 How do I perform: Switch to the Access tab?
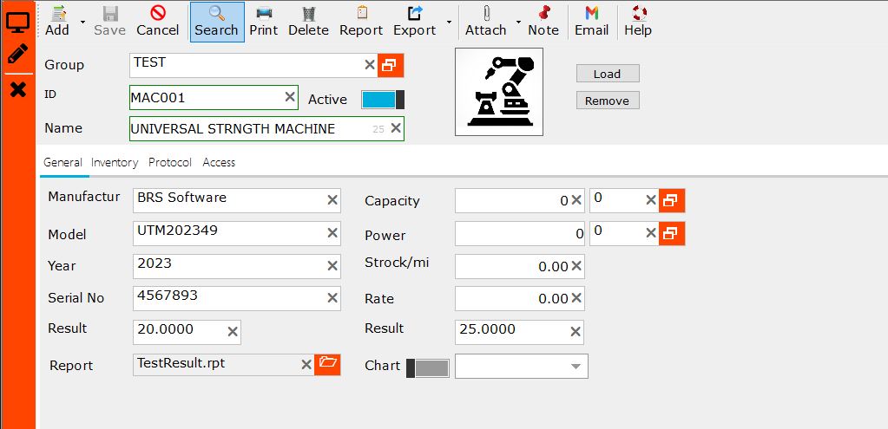(x=219, y=163)
